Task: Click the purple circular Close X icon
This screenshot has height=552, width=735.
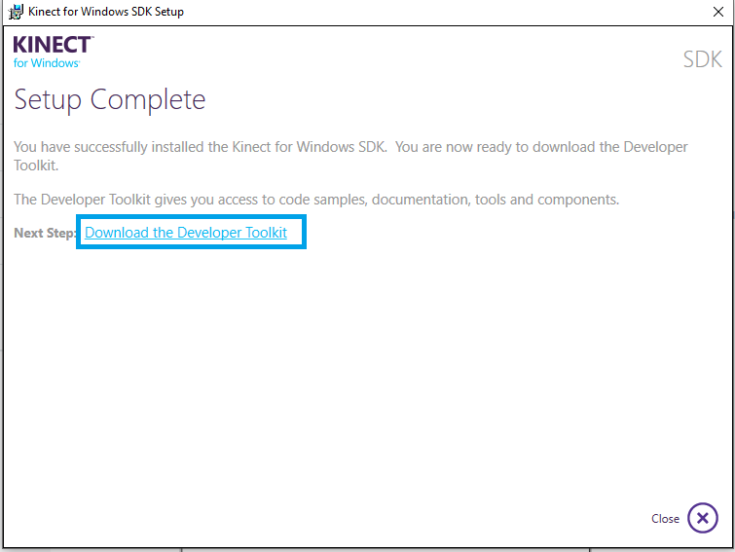Action: click(x=702, y=518)
